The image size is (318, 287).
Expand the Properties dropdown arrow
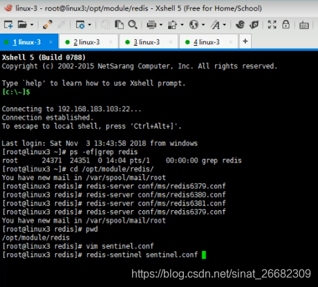[x=90, y=24]
